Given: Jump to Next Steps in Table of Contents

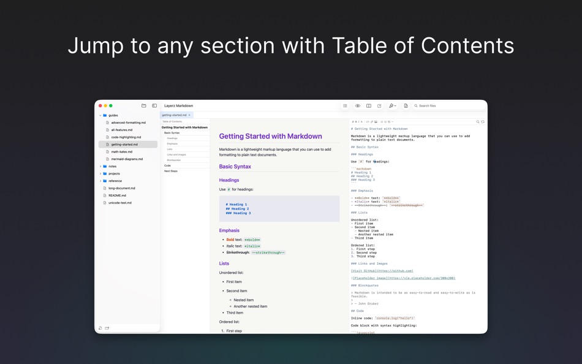Looking at the screenshot, I should coord(171,171).
